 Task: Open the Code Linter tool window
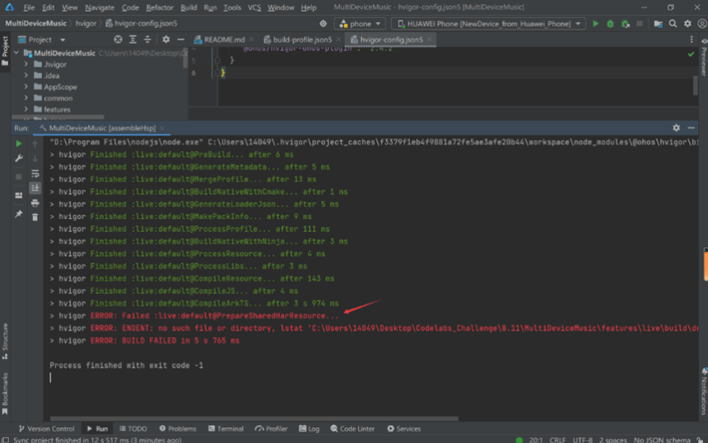pos(352,428)
